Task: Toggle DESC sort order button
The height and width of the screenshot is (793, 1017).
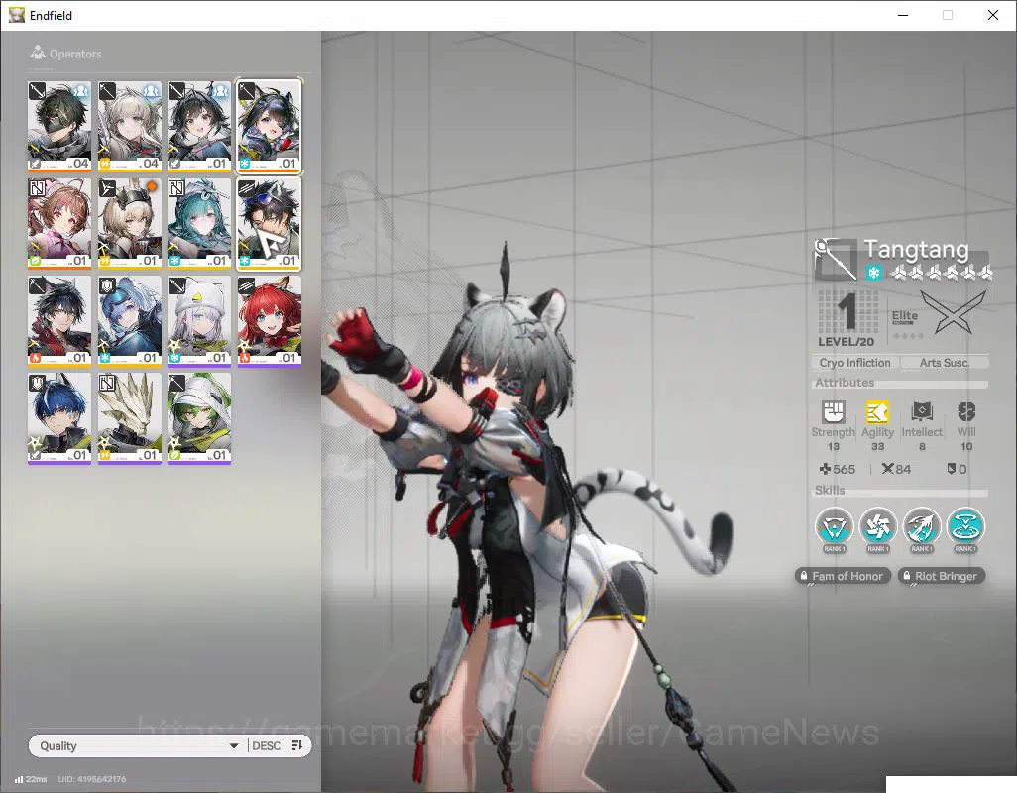Action: tap(278, 745)
